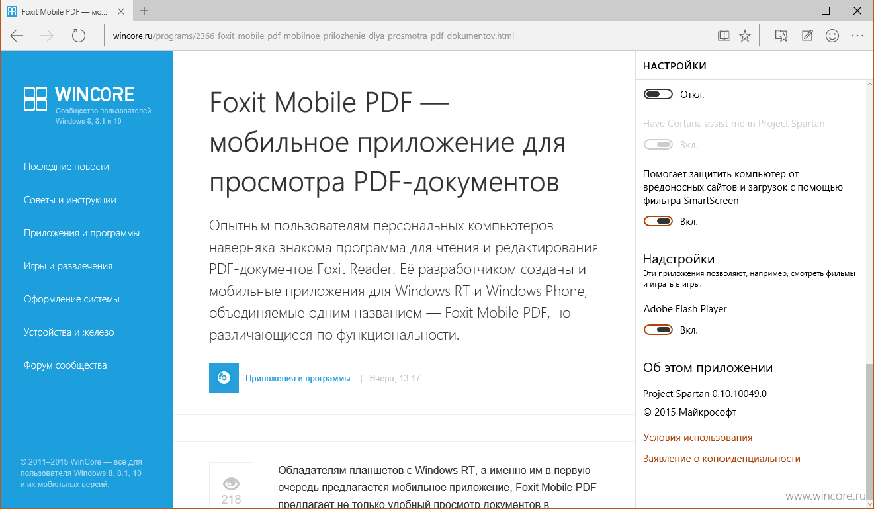Click the Надстройки heading
874x509 pixels.
(x=679, y=259)
